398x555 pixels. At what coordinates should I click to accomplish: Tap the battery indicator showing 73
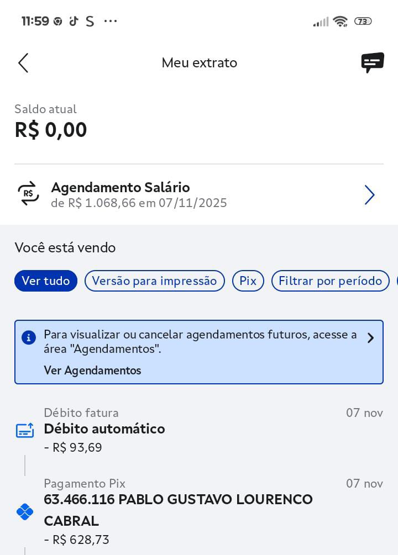(363, 22)
